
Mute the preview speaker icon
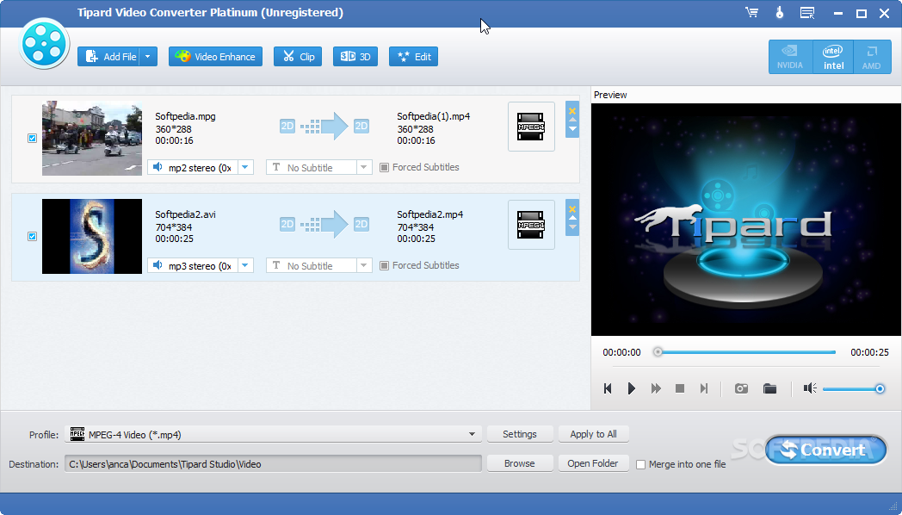(x=810, y=388)
